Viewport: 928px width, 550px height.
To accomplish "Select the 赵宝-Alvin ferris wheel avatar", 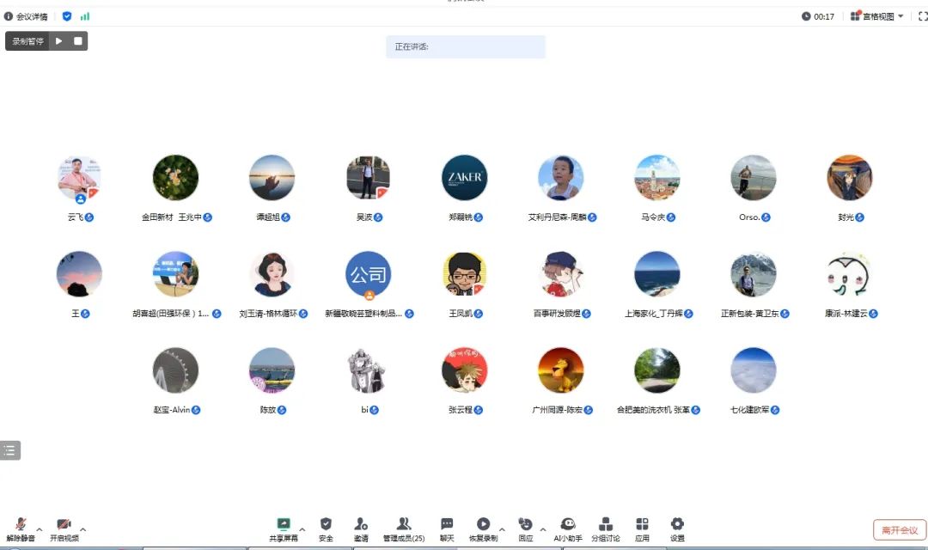I will (x=176, y=370).
